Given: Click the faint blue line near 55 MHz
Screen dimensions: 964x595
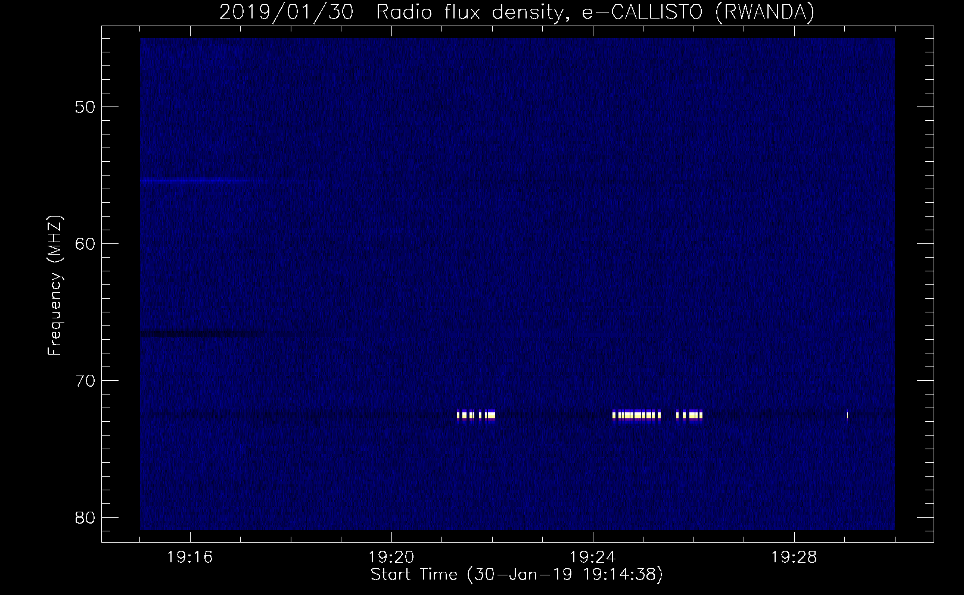Looking at the screenshot, I should click(201, 180).
